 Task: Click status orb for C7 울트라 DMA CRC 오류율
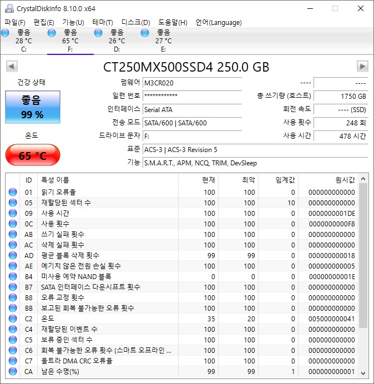13,361
